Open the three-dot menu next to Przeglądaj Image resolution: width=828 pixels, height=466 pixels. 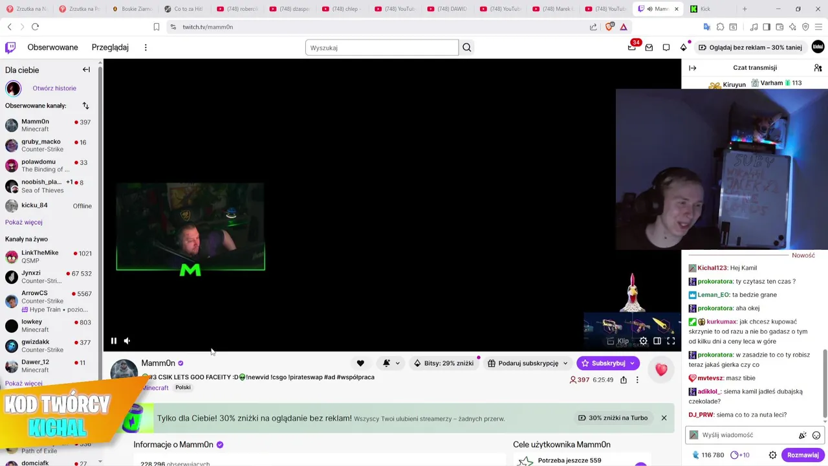point(146,47)
